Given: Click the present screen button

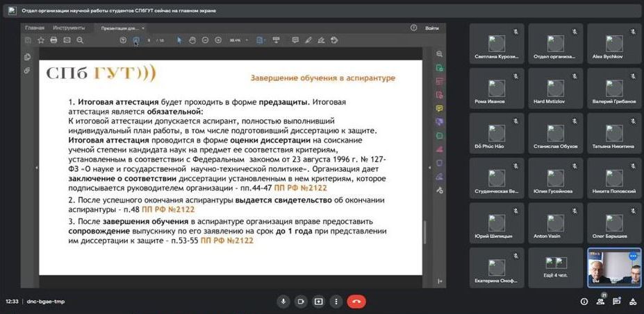Looking at the screenshot, I should click(x=319, y=302).
